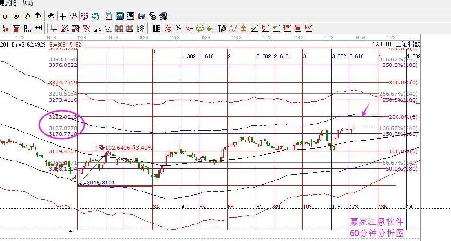Click the 3016.8101 low price label
This screenshot has height=241, width=451.
click(x=101, y=183)
